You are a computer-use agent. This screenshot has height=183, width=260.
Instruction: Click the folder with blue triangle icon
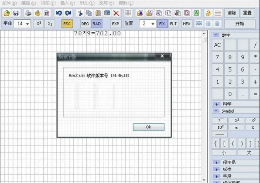[140, 13]
